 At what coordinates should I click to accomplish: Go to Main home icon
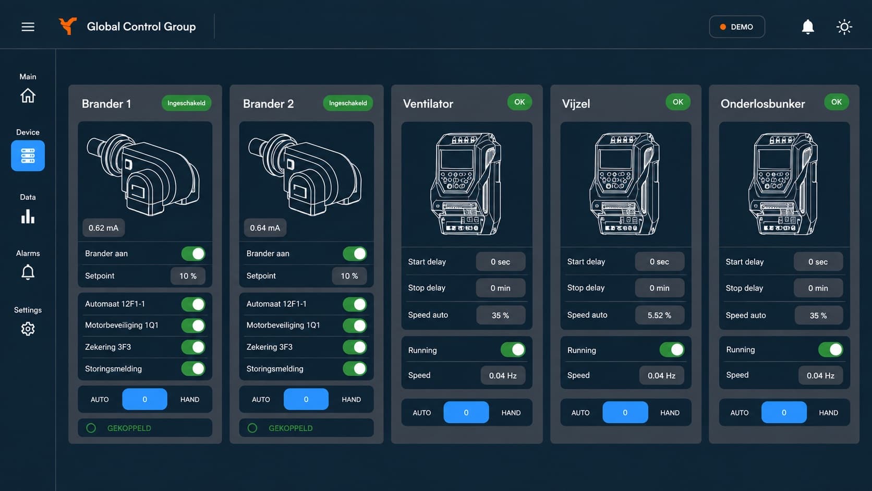(28, 95)
